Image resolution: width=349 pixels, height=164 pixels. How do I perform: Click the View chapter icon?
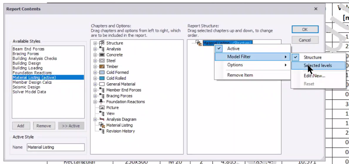(x=102, y=114)
